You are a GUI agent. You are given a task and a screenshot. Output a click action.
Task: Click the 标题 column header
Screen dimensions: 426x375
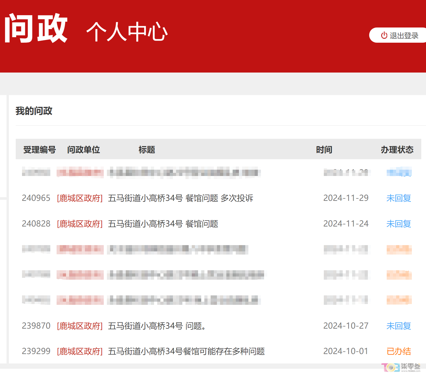(x=147, y=150)
